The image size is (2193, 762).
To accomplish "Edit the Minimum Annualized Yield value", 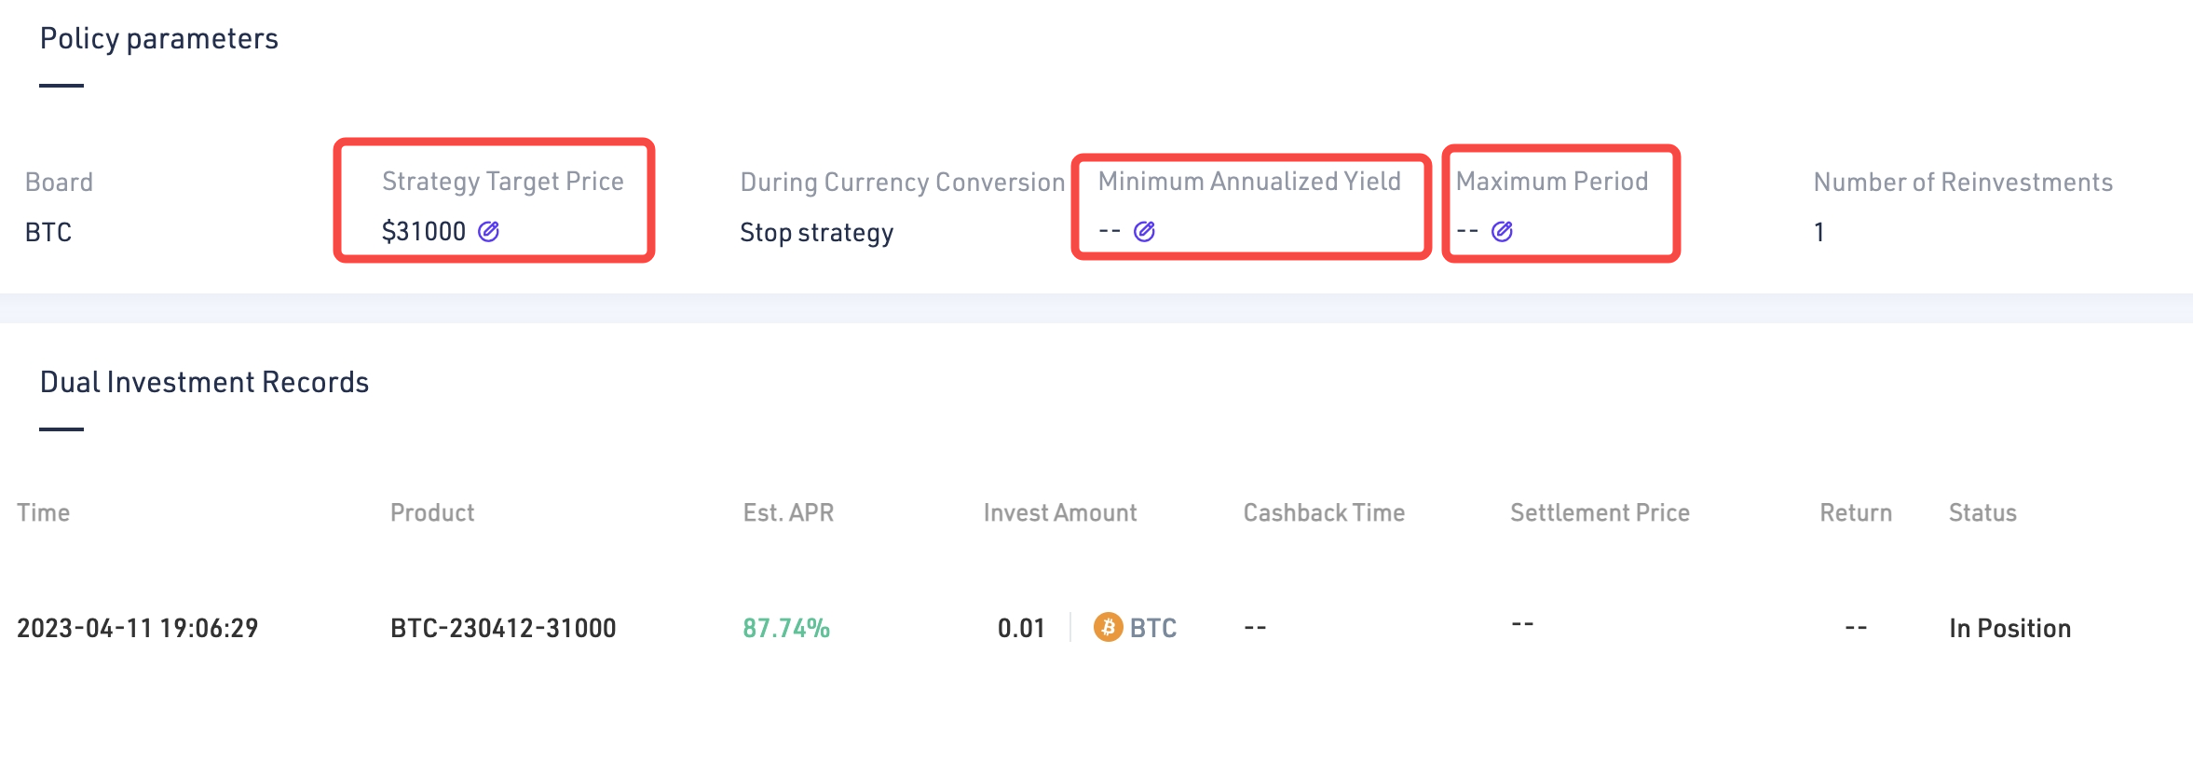I will pyautogui.click(x=1144, y=231).
